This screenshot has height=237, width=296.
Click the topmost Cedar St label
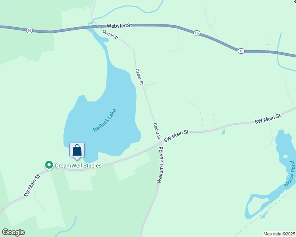(x=110, y=35)
